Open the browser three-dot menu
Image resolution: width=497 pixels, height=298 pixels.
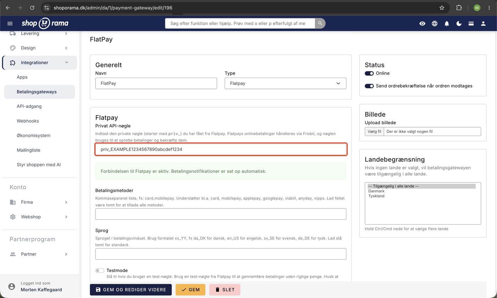coord(490,7)
